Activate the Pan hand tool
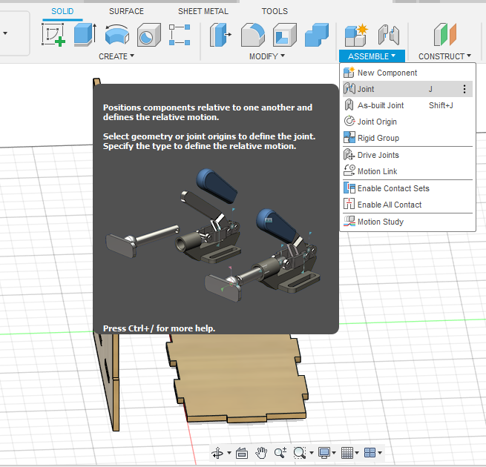This screenshot has height=467, width=486. [261, 453]
